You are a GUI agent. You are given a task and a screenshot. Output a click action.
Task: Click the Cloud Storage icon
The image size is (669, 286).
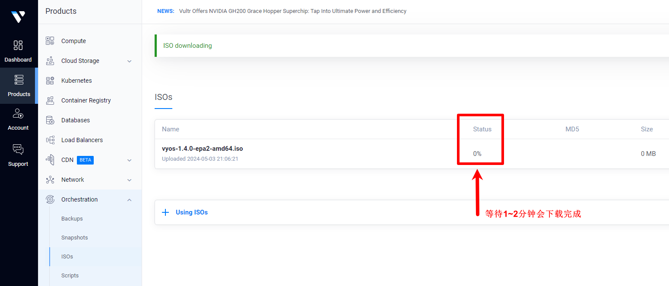coord(50,61)
